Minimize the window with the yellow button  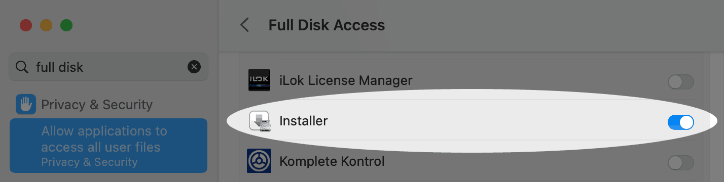46,25
